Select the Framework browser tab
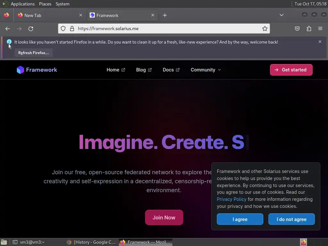Viewport: 328px width, 246px height. (x=122, y=15)
